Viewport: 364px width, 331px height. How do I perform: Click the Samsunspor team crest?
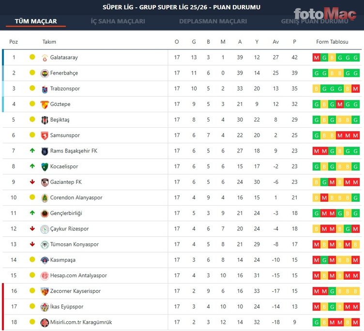pyautogui.click(x=45, y=135)
